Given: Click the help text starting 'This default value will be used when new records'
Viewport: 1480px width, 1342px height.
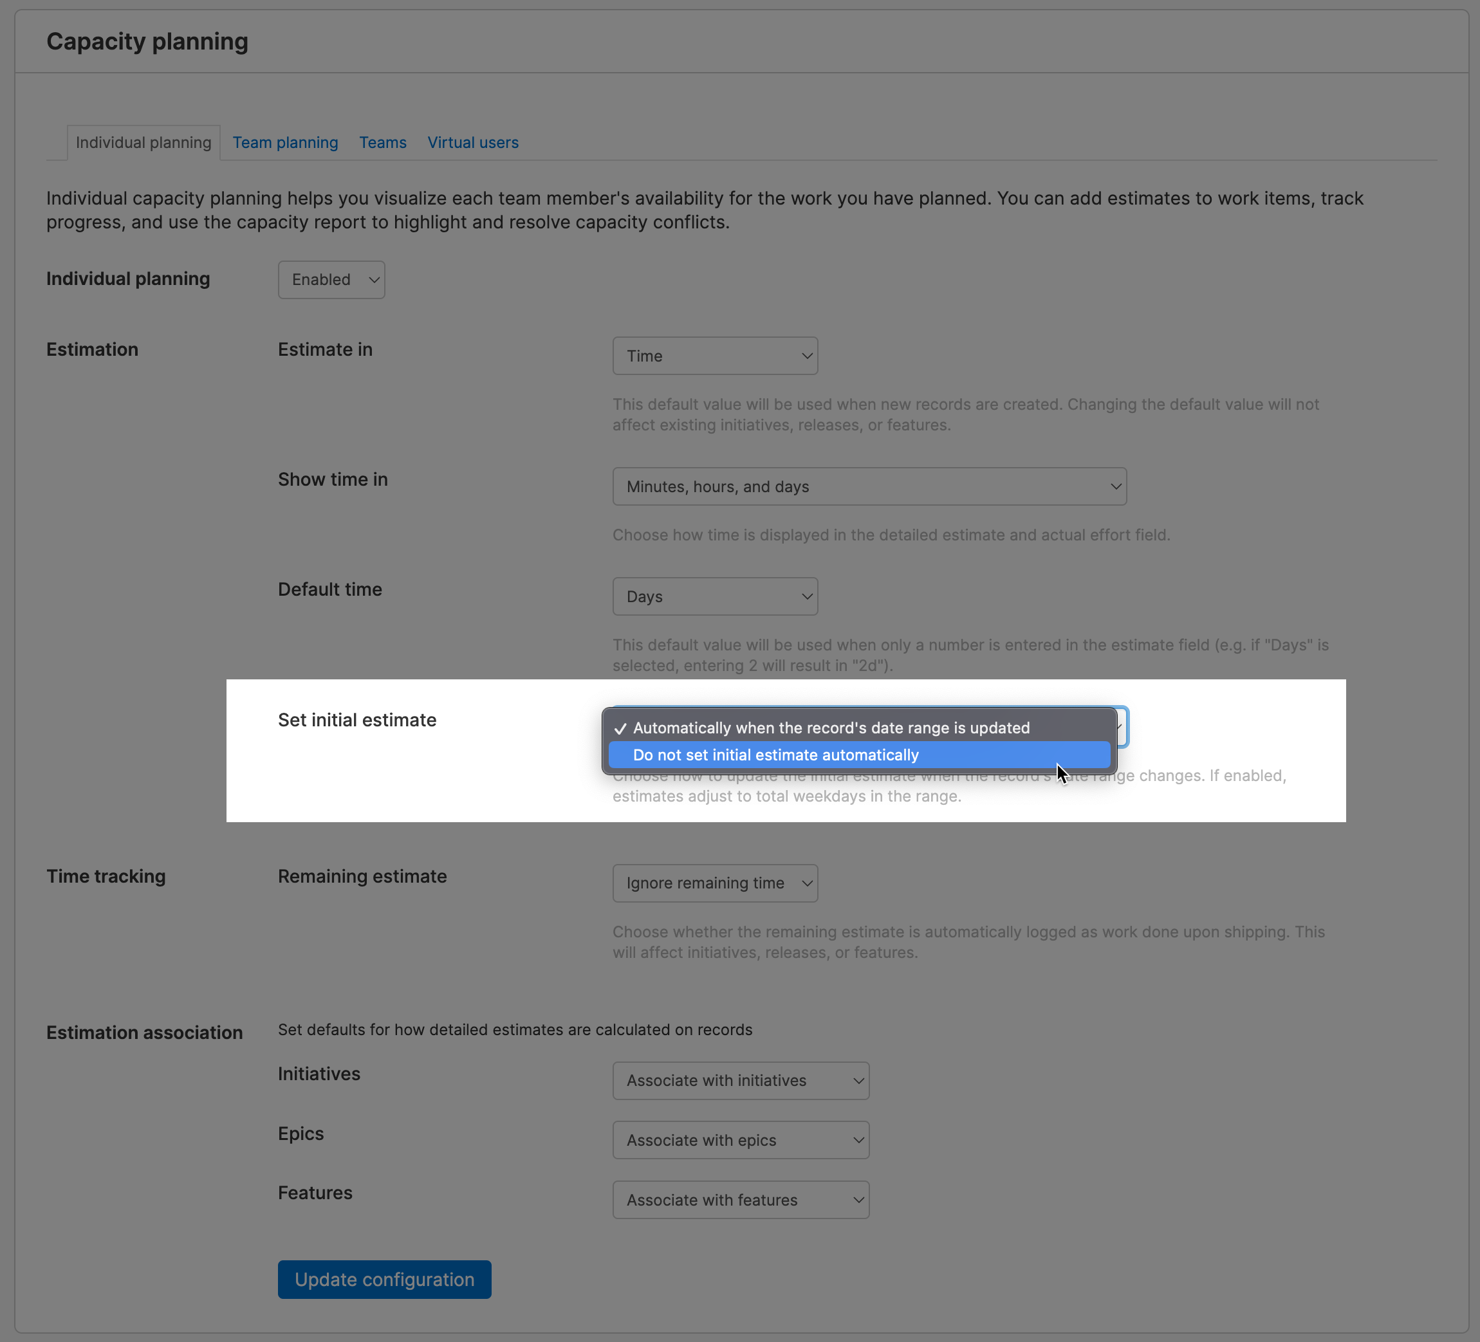Looking at the screenshot, I should (x=965, y=415).
